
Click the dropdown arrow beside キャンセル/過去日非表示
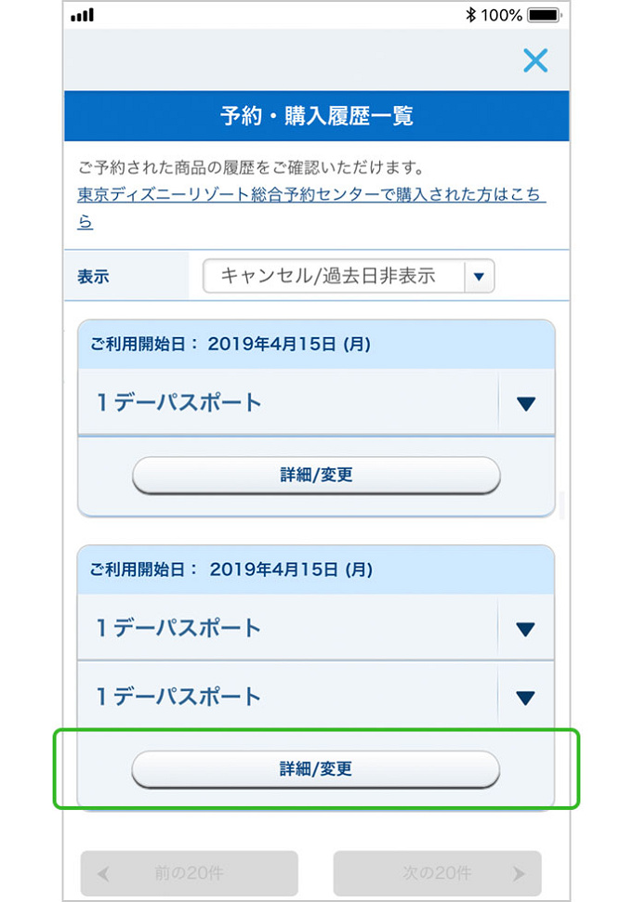pos(481,276)
